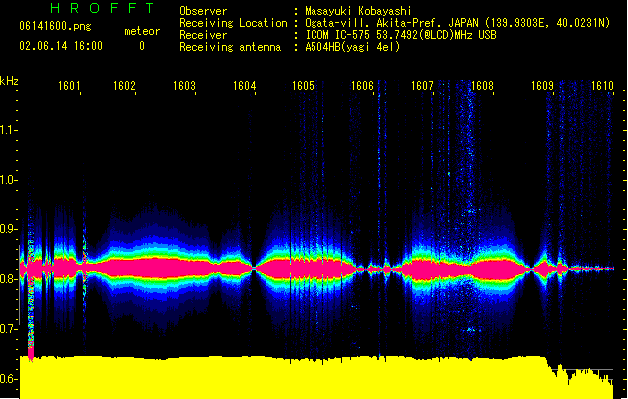
Task: Click the date 02.06.14 16:00
Action: click(61, 46)
